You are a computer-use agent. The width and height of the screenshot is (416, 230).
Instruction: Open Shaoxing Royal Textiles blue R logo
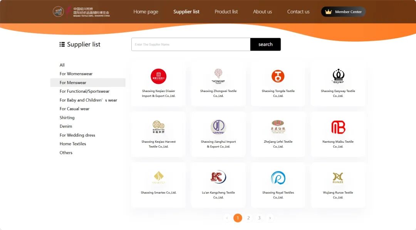point(278,178)
